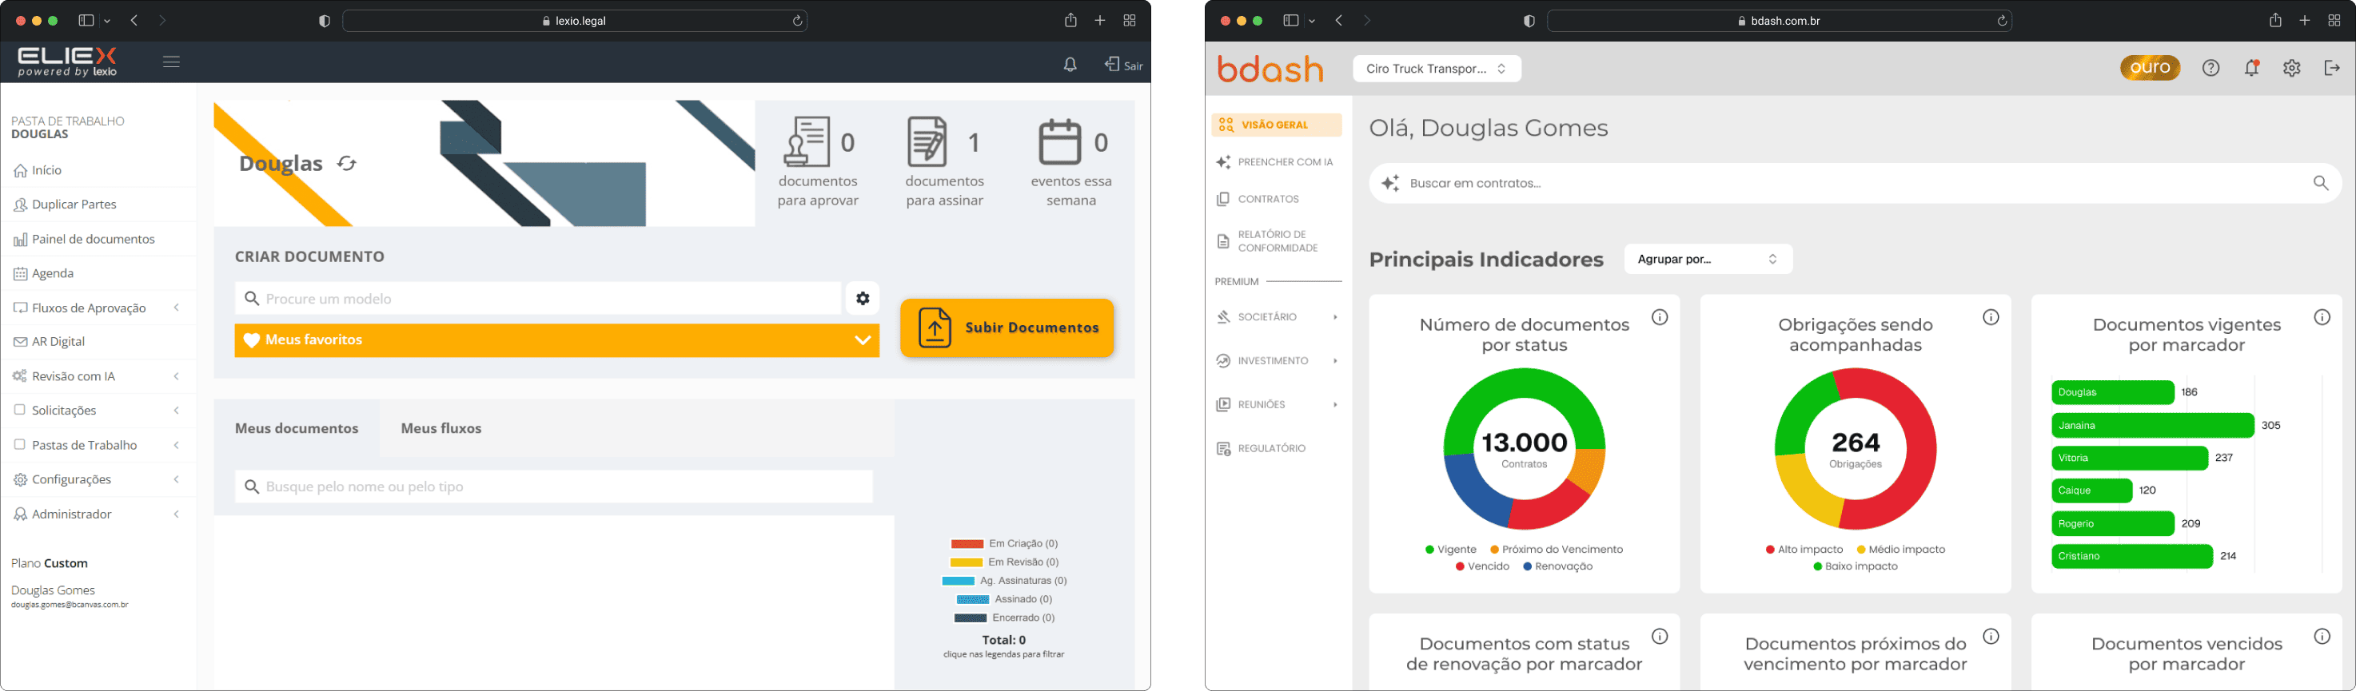Expand the Administrador chevron

(177, 514)
